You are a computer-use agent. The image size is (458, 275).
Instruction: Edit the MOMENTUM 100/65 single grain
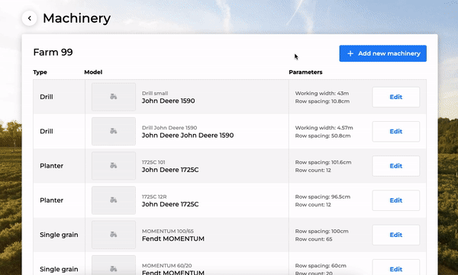tap(395, 235)
